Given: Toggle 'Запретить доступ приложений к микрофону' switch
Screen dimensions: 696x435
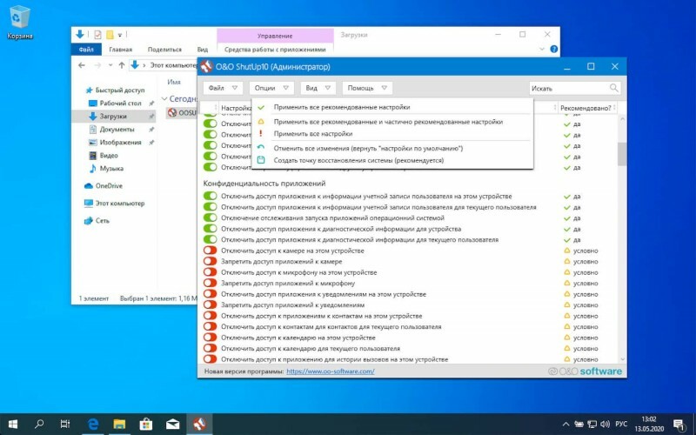Looking at the screenshot, I should [210, 283].
